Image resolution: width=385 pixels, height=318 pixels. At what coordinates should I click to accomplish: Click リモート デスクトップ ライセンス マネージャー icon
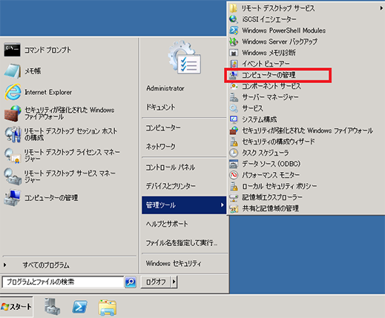(13, 156)
